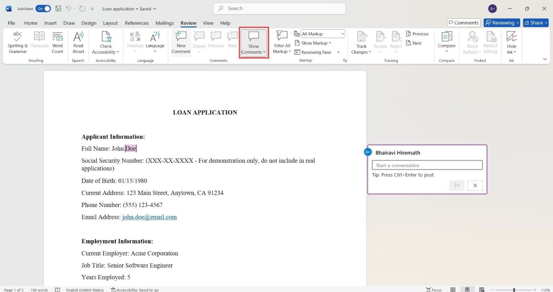Follow the john.doe@email.com link
Viewport: 553px width, 292px height.
click(149, 217)
